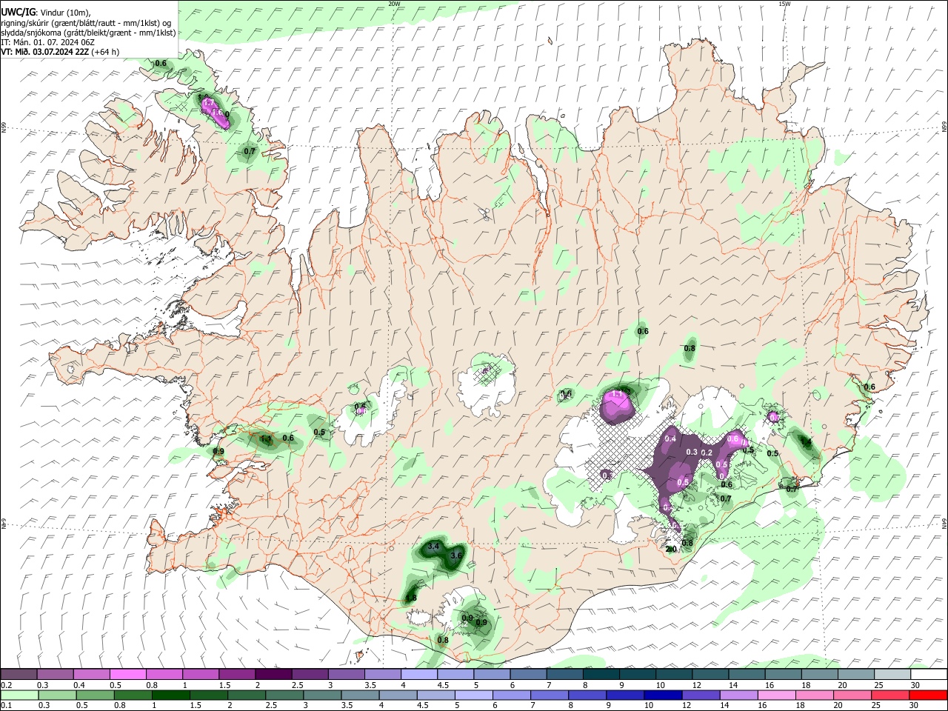Click the 3.6 precipitation value on the map

[x=456, y=555]
